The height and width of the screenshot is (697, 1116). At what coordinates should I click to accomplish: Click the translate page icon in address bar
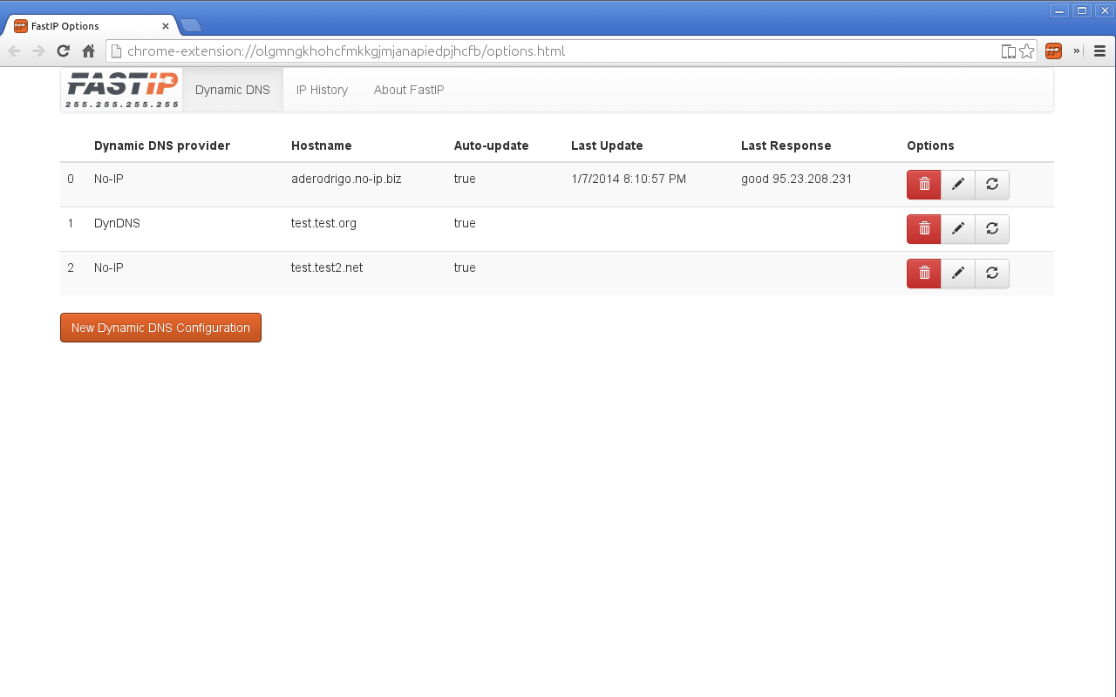(1009, 51)
